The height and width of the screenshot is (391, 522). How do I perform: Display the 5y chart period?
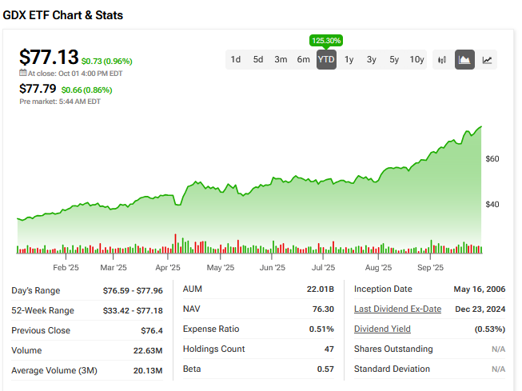click(x=394, y=59)
